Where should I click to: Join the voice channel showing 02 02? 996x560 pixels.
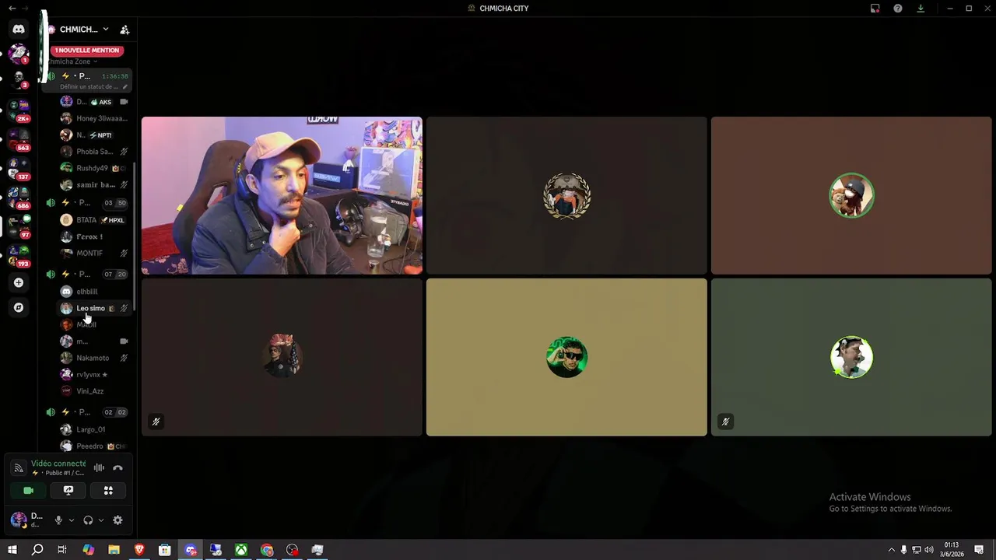[x=87, y=412]
